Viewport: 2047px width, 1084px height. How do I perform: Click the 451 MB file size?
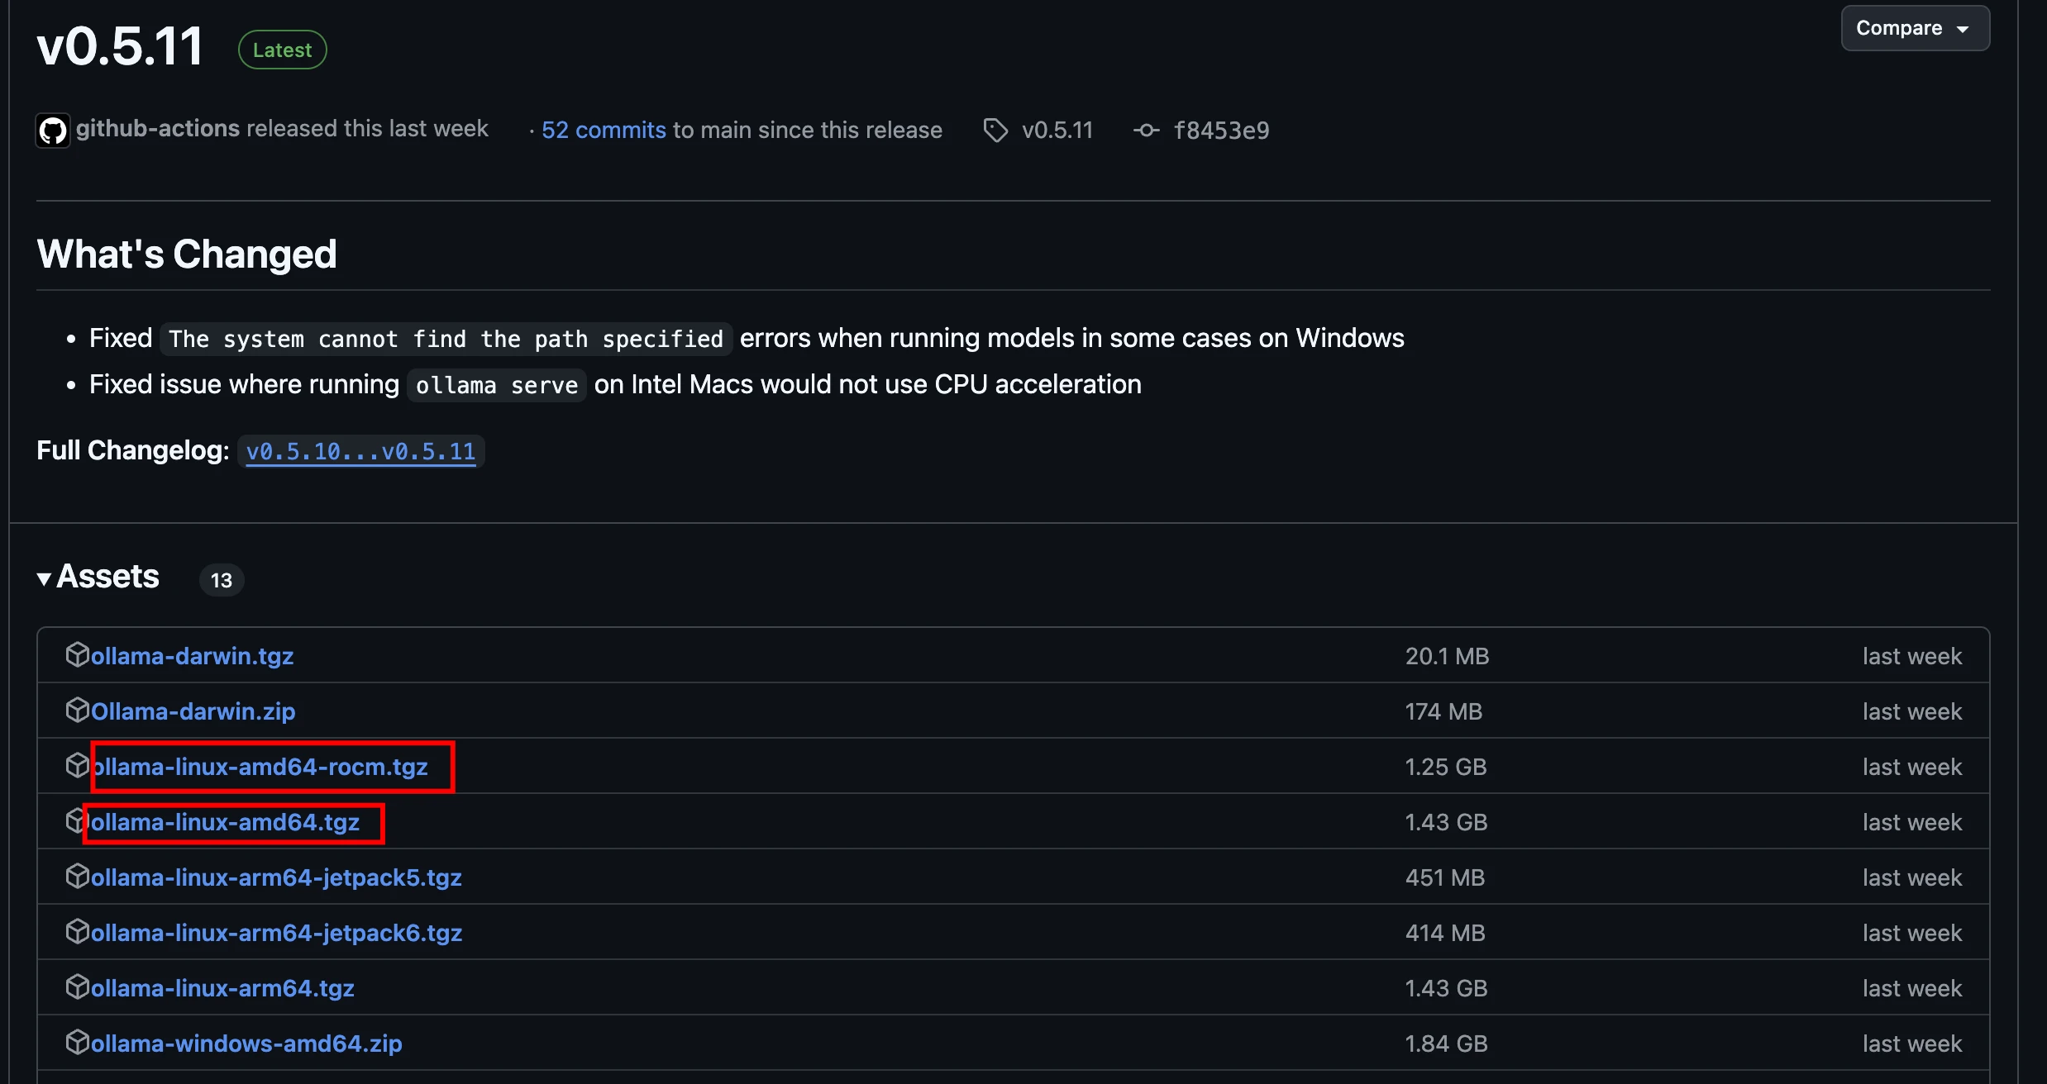(x=1445, y=877)
